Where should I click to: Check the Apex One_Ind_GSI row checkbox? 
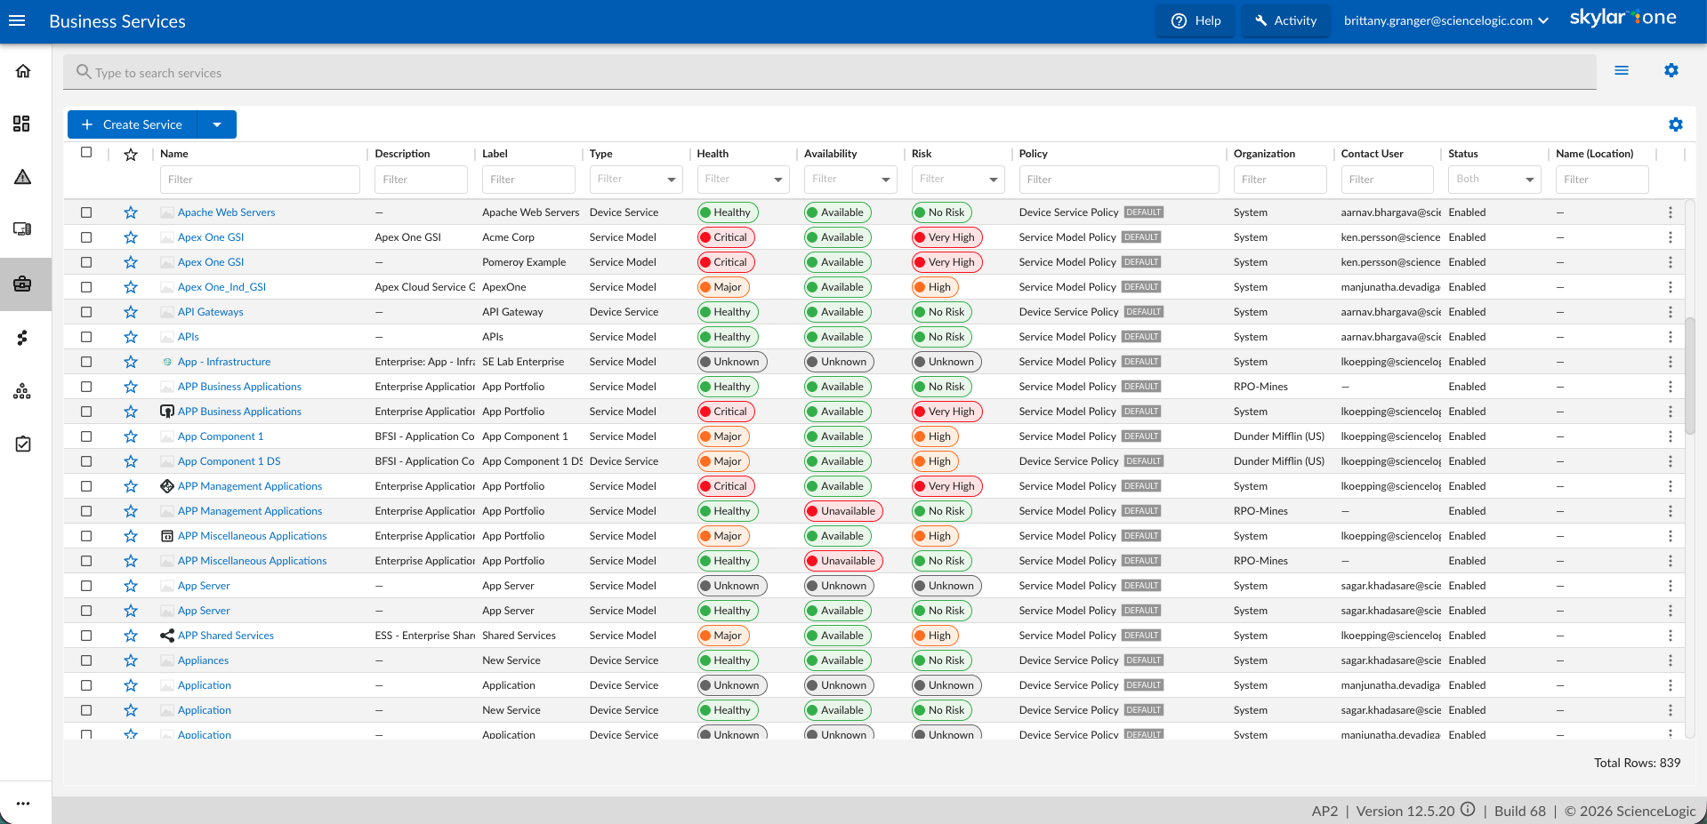pyautogui.click(x=86, y=287)
